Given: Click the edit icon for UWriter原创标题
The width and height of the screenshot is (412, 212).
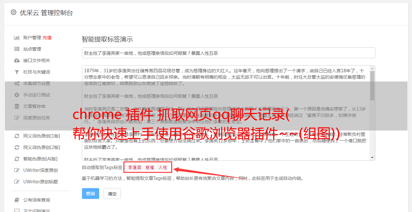Looking at the screenshot, I should click(x=17, y=182).
